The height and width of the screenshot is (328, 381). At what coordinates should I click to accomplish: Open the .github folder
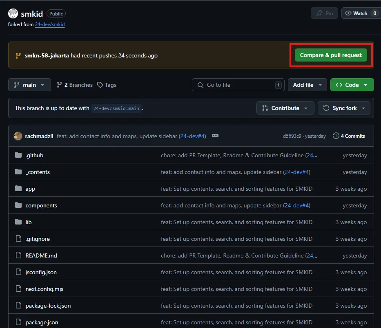click(x=34, y=155)
